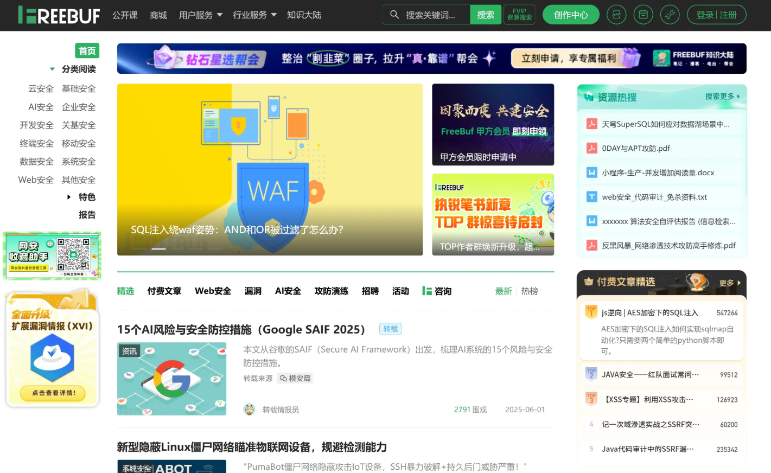Screen dimensions: 771x473
Task: Open 登录 | 注册 login button
Action: (716, 15)
